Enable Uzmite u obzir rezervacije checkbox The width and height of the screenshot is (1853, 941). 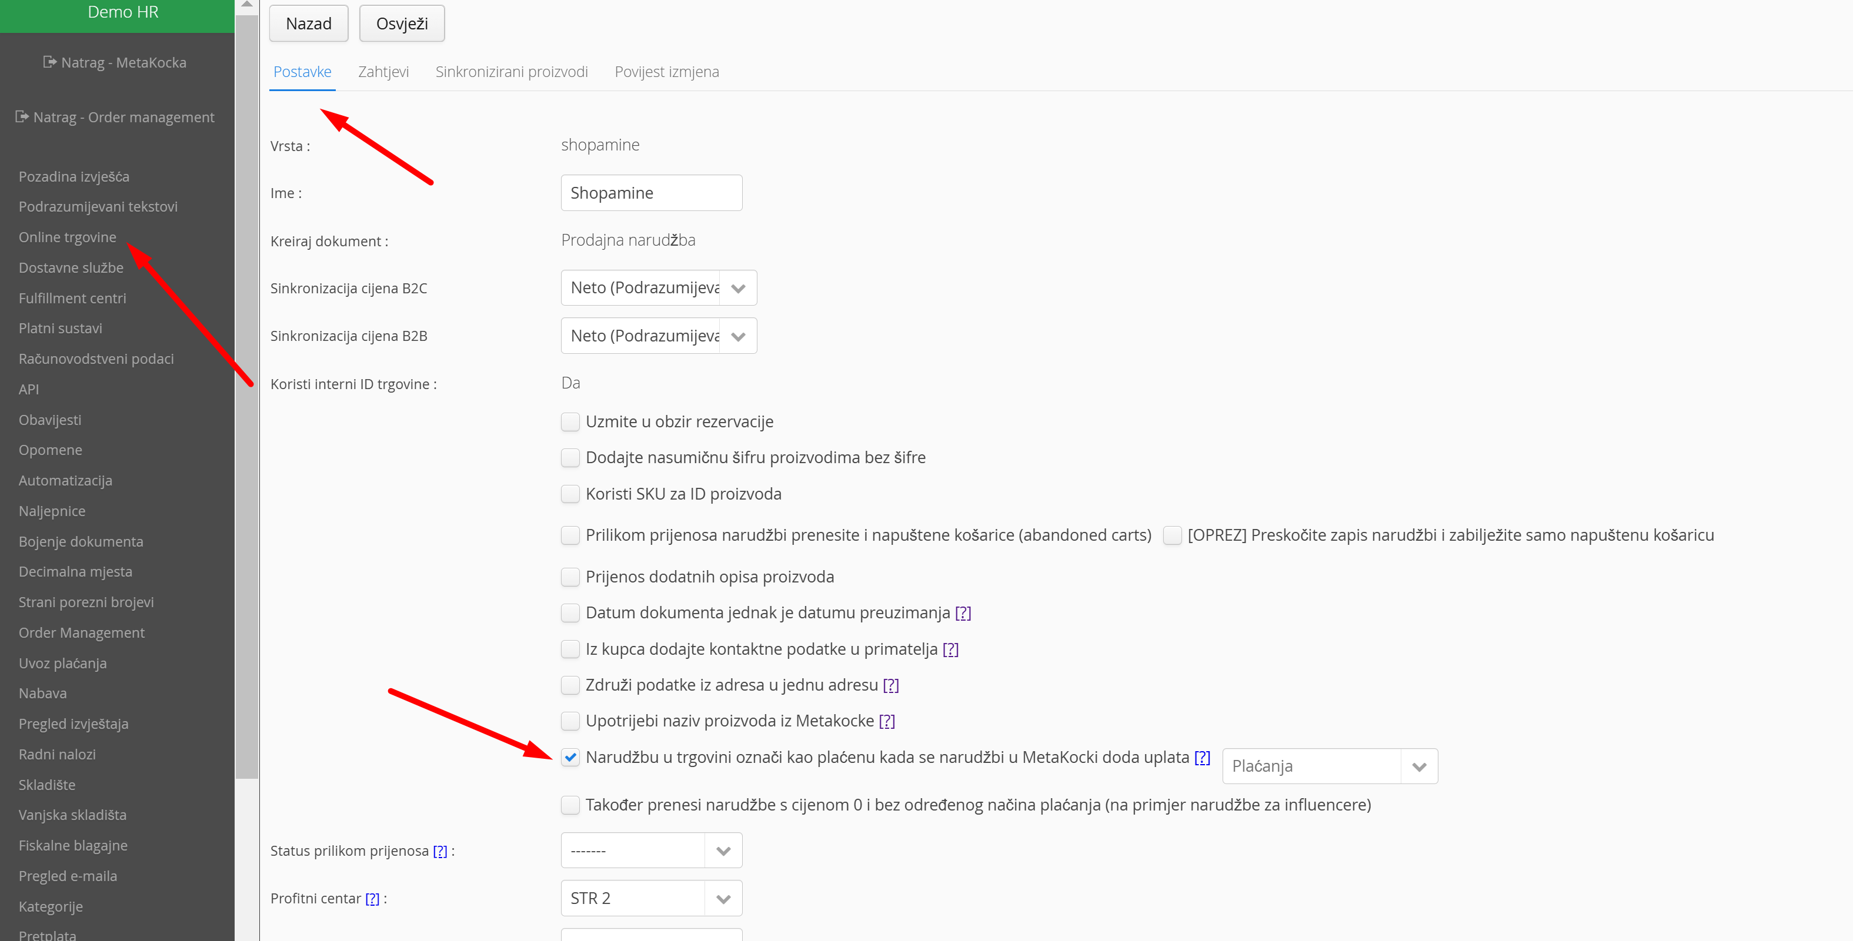coord(570,422)
